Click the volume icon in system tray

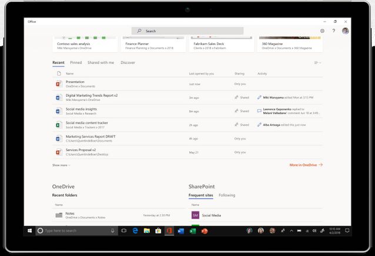[314, 231]
